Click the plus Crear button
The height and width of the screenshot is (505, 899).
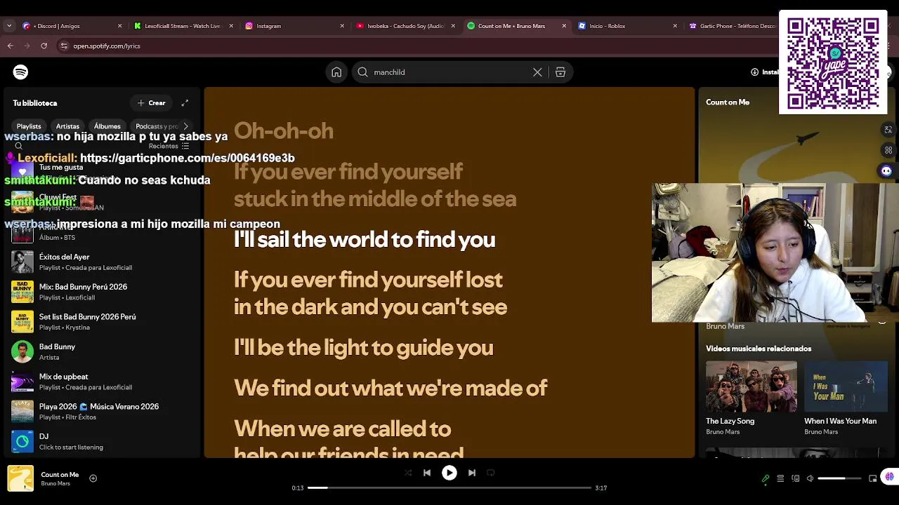tap(152, 103)
